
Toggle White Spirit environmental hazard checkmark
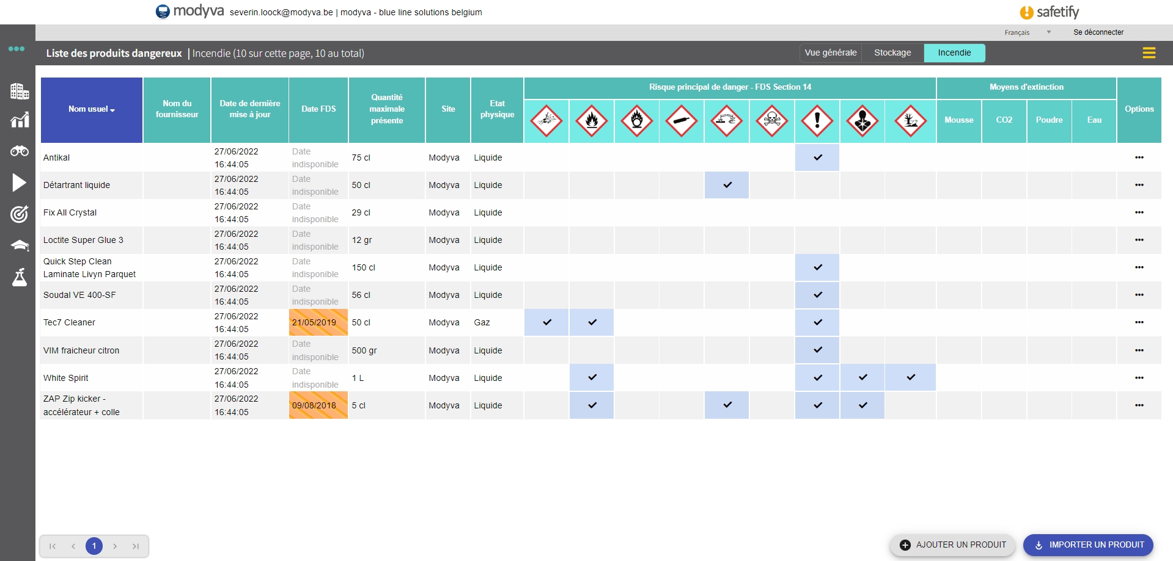(910, 378)
